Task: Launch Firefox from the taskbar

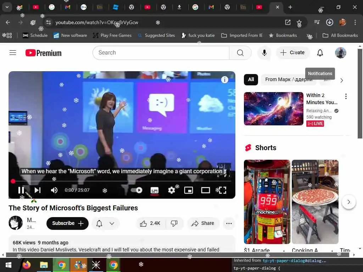Action: pyautogui.click(x=27, y=265)
